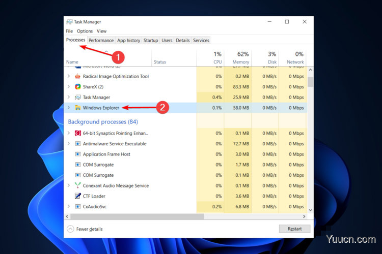The width and height of the screenshot is (382, 254).
Task: Click the Antimalware Service Executable icon
Action: pyautogui.click(x=78, y=144)
